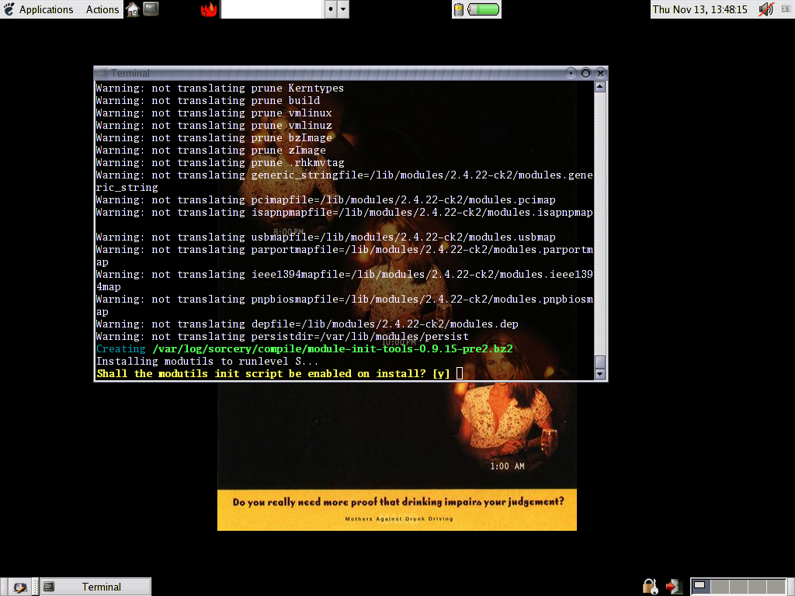Lock screen using padlock key icon
Image resolution: width=795 pixels, height=596 pixels.
(x=650, y=587)
